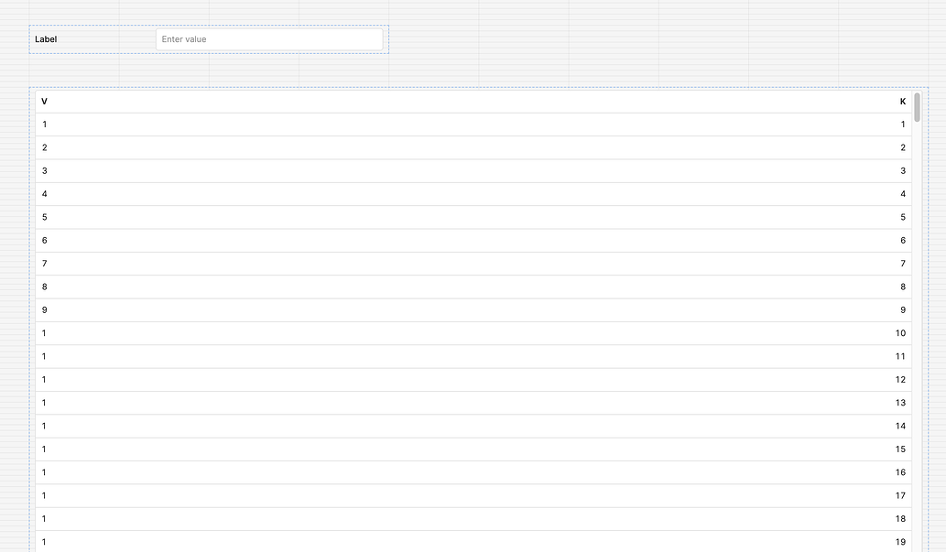Select the K cell with value 15
The image size is (946, 552).
pos(901,449)
